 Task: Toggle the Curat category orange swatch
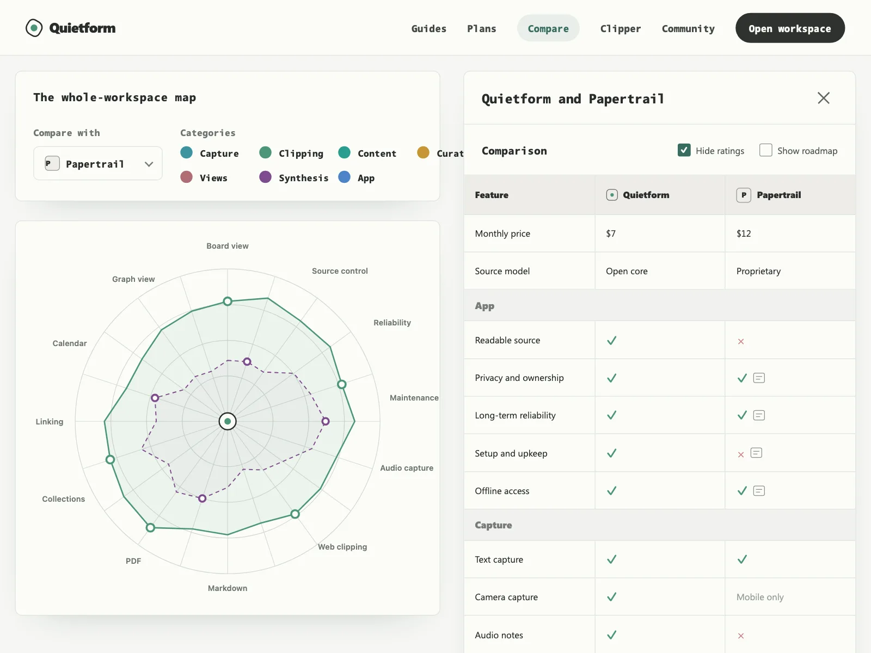(424, 152)
